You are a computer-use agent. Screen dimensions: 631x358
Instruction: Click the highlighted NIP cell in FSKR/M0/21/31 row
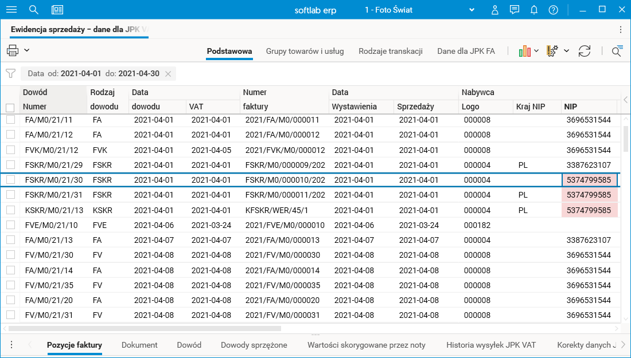pyautogui.click(x=590, y=195)
